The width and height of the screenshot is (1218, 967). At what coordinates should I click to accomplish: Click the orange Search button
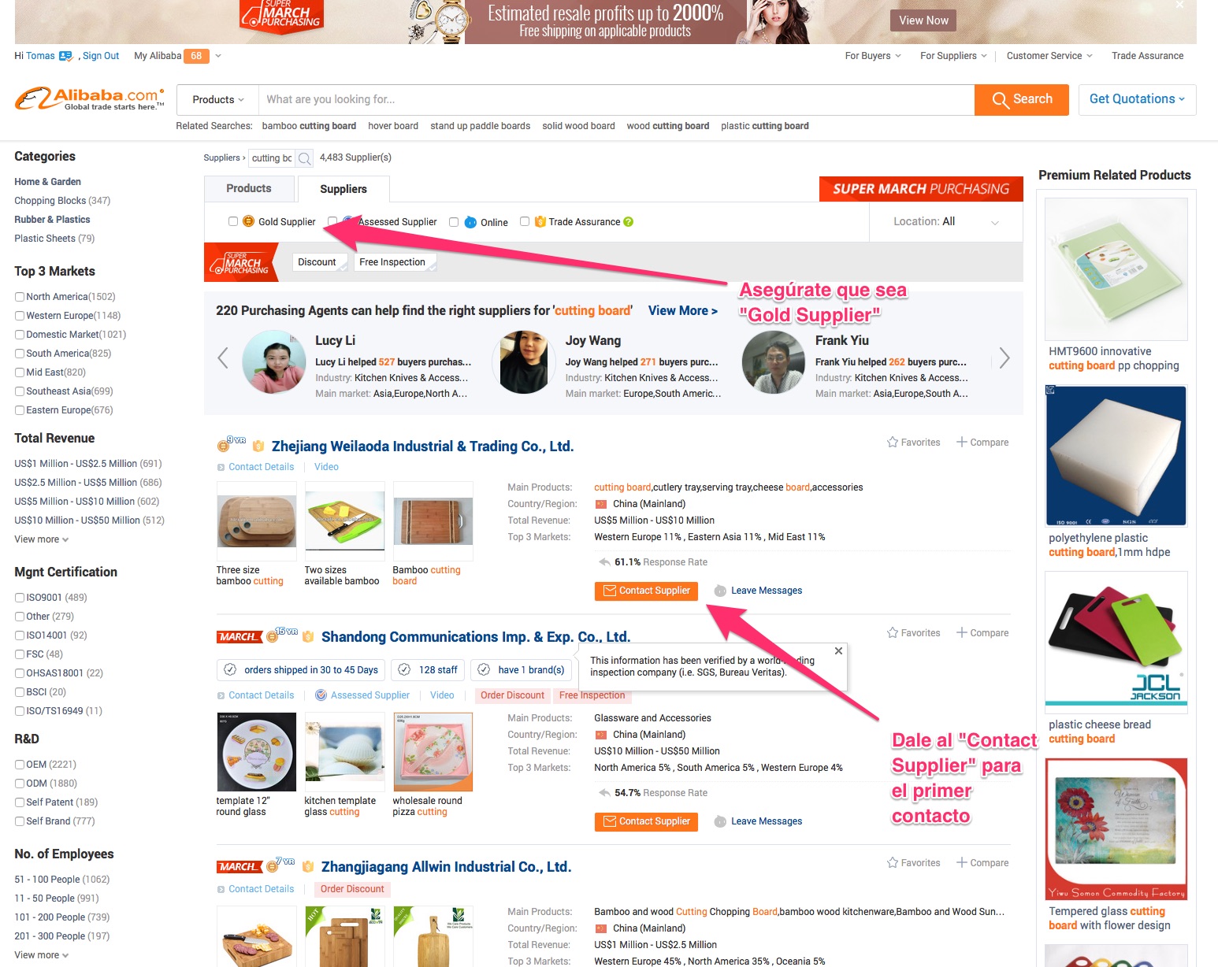point(1022,100)
